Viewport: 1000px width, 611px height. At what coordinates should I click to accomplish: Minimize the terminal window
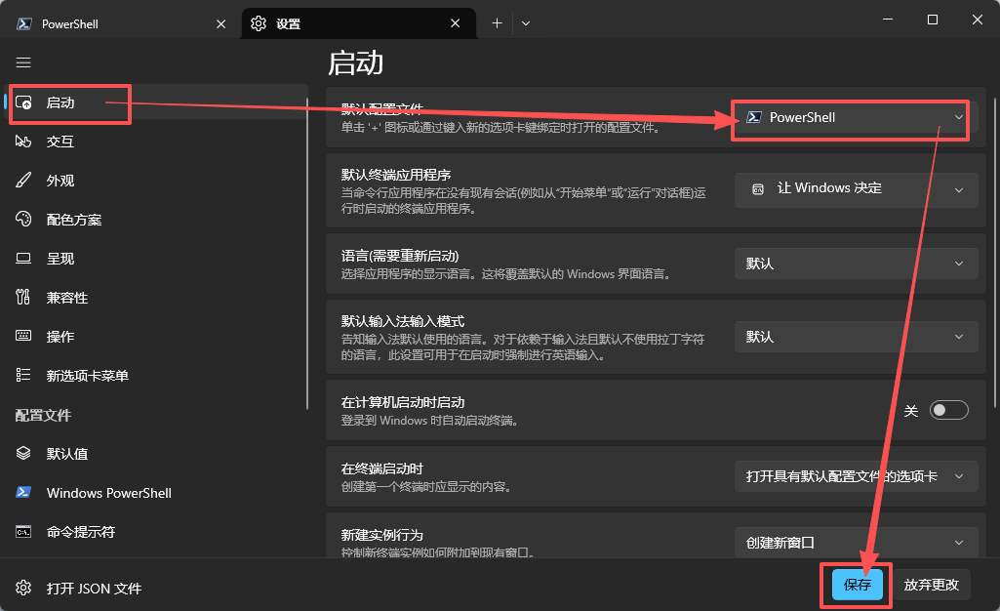[x=887, y=20]
